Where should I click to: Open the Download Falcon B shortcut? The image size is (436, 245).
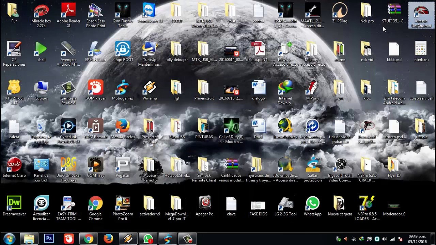367,131
